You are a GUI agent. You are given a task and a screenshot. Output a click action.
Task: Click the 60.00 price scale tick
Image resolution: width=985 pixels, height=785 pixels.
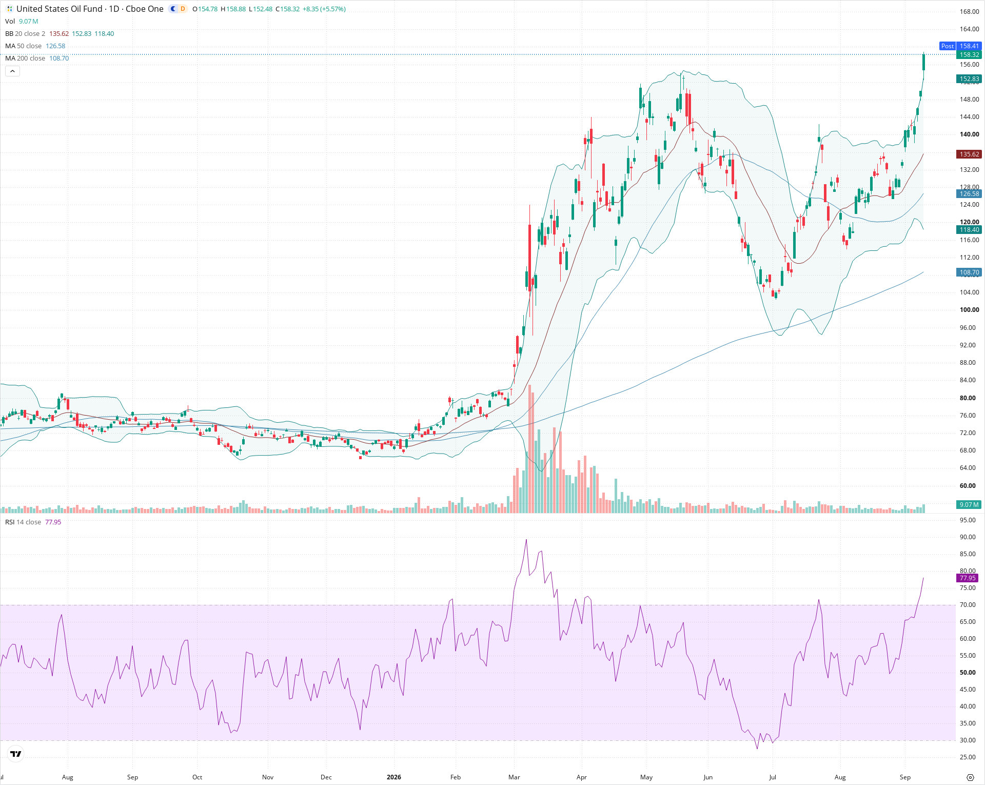point(968,485)
